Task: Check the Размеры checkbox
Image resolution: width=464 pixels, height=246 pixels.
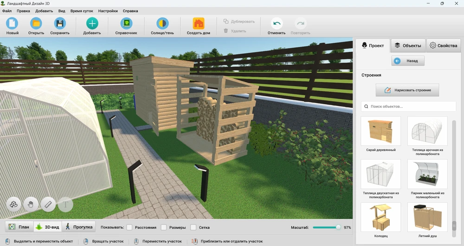Action: (164, 228)
